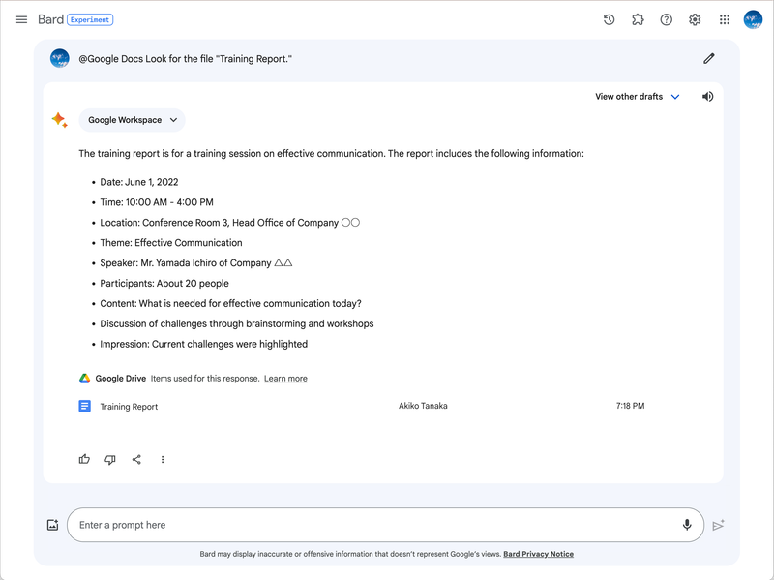Click the 'Google Drive' source label
The height and width of the screenshot is (580, 774).
click(120, 379)
